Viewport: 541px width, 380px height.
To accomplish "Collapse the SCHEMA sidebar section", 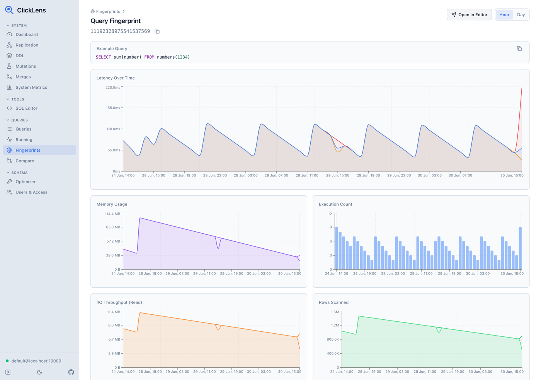I will pyautogui.click(x=17, y=173).
